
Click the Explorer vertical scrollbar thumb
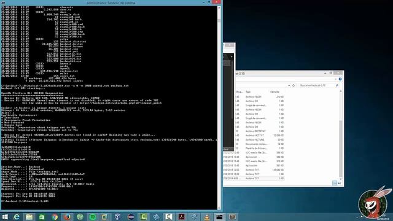point(341,148)
